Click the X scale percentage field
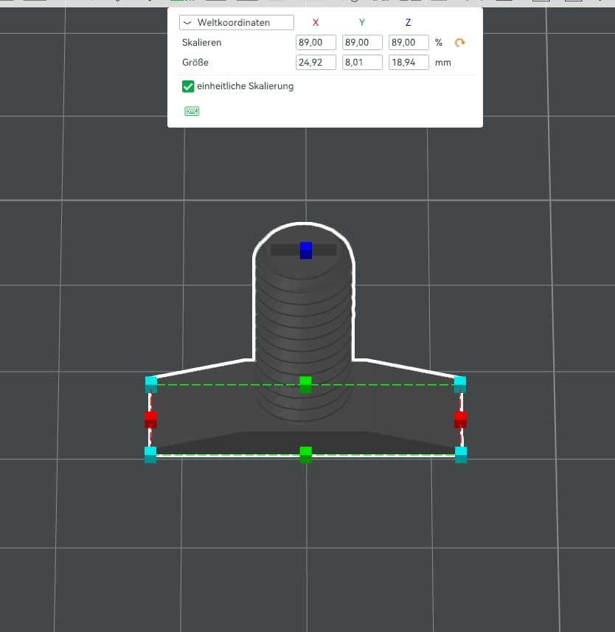615x632 pixels. pos(316,42)
